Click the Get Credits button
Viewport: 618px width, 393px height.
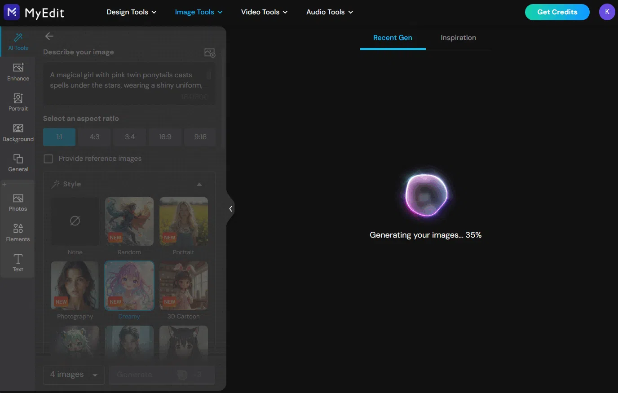557,12
